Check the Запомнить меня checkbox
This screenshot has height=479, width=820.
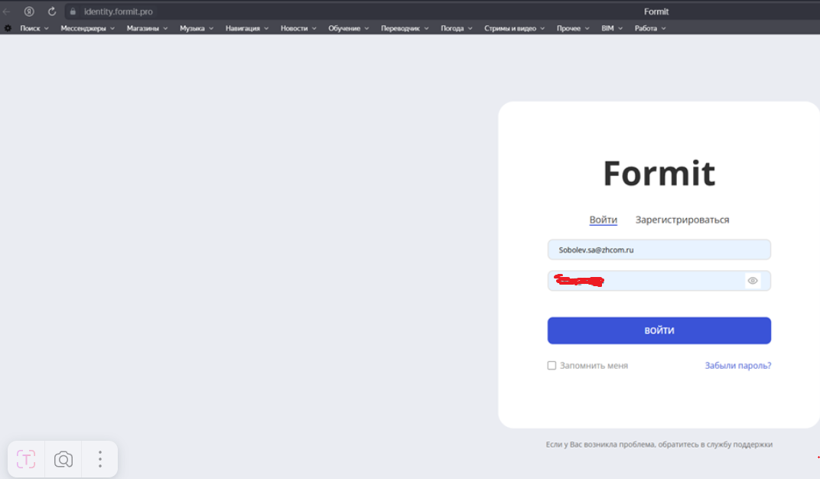click(552, 366)
